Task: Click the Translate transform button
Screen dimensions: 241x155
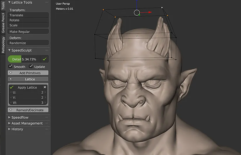Action: (28, 15)
